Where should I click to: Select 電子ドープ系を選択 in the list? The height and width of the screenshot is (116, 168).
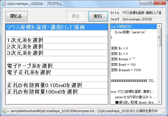(x=57, y=66)
